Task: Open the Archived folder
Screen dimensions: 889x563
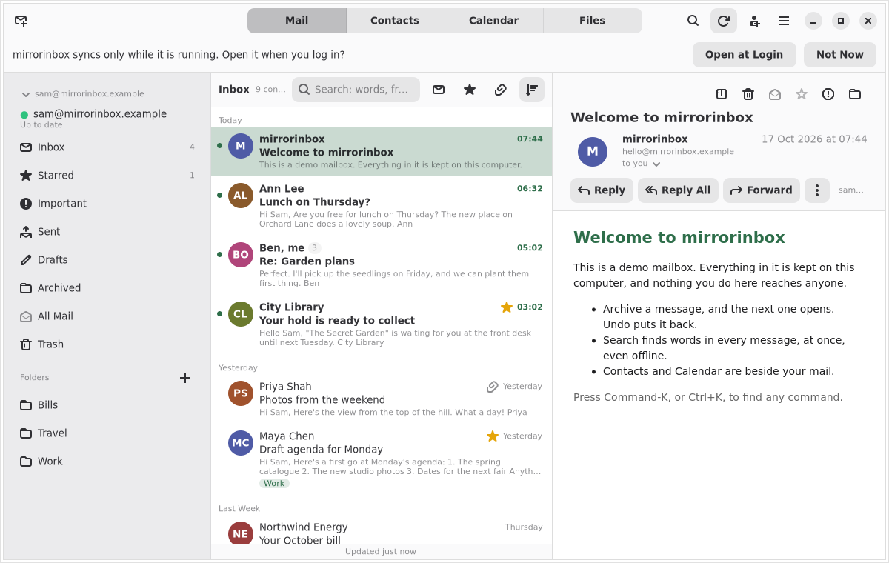Action: click(x=107, y=288)
